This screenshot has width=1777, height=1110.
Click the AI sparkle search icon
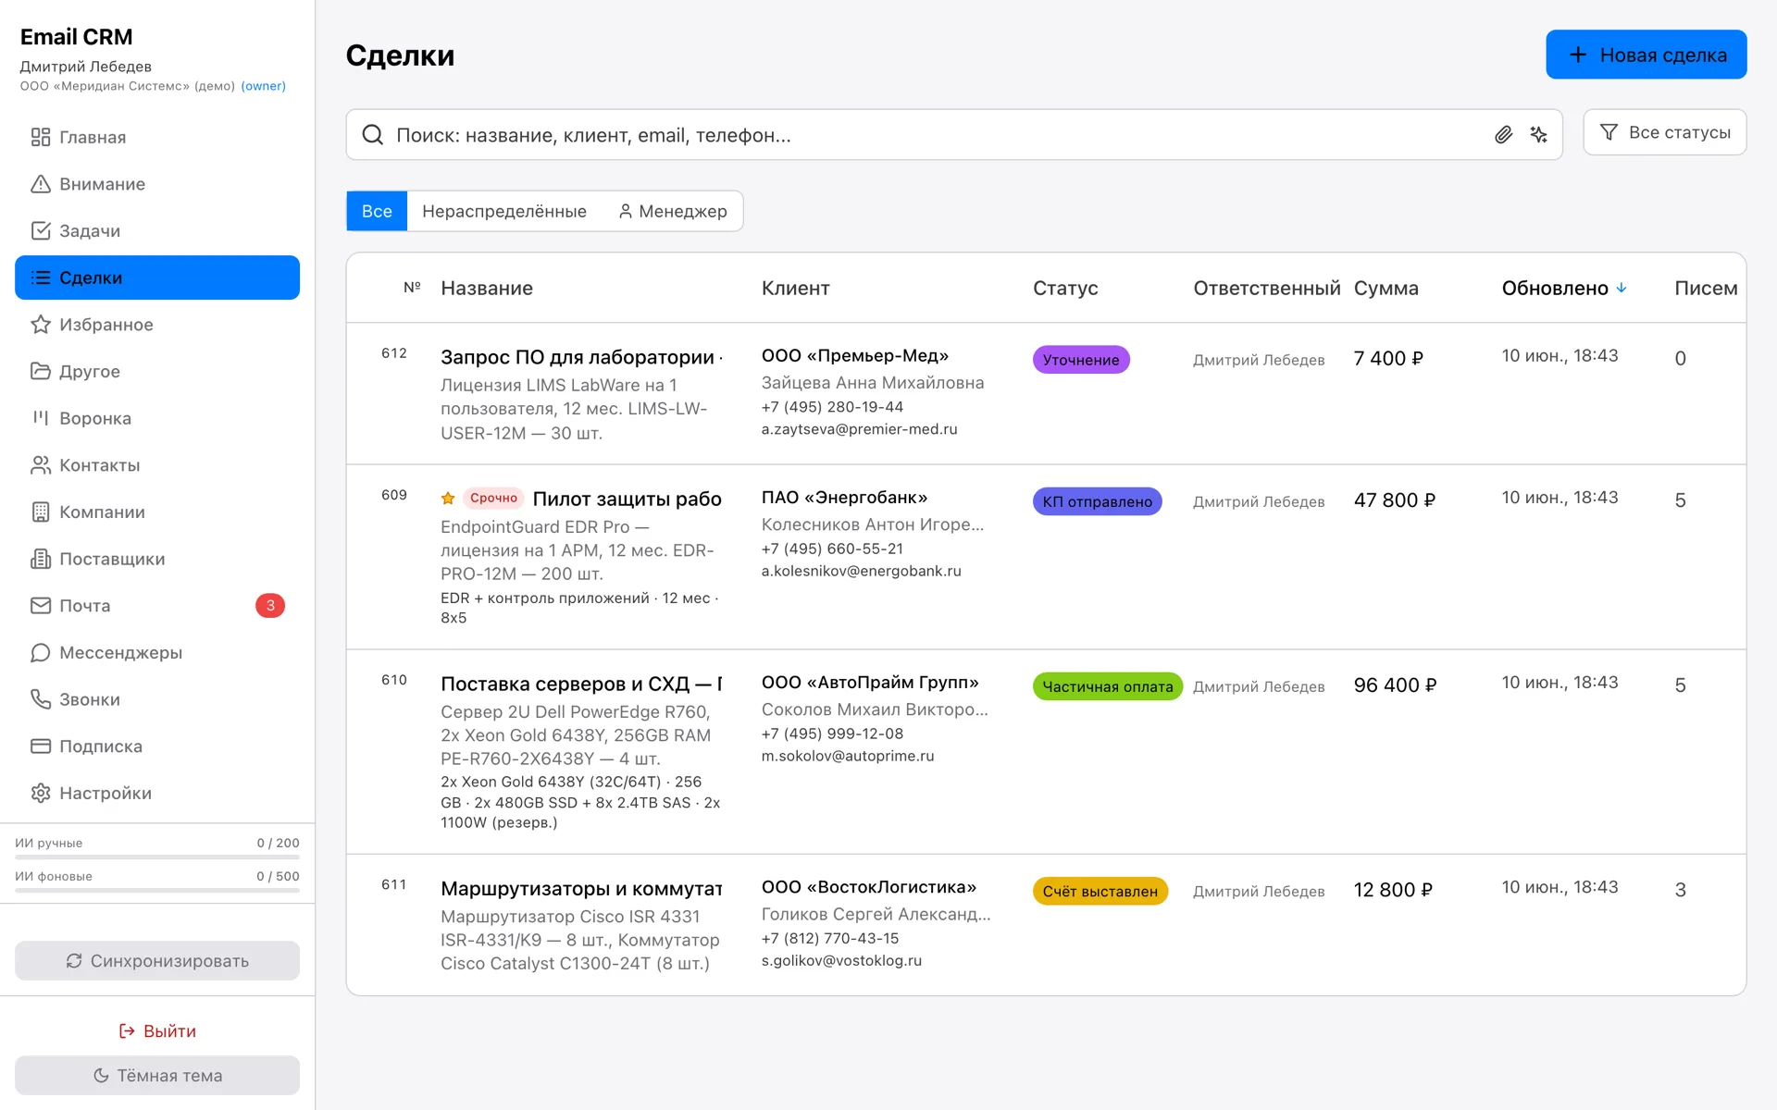[1539, 135]
